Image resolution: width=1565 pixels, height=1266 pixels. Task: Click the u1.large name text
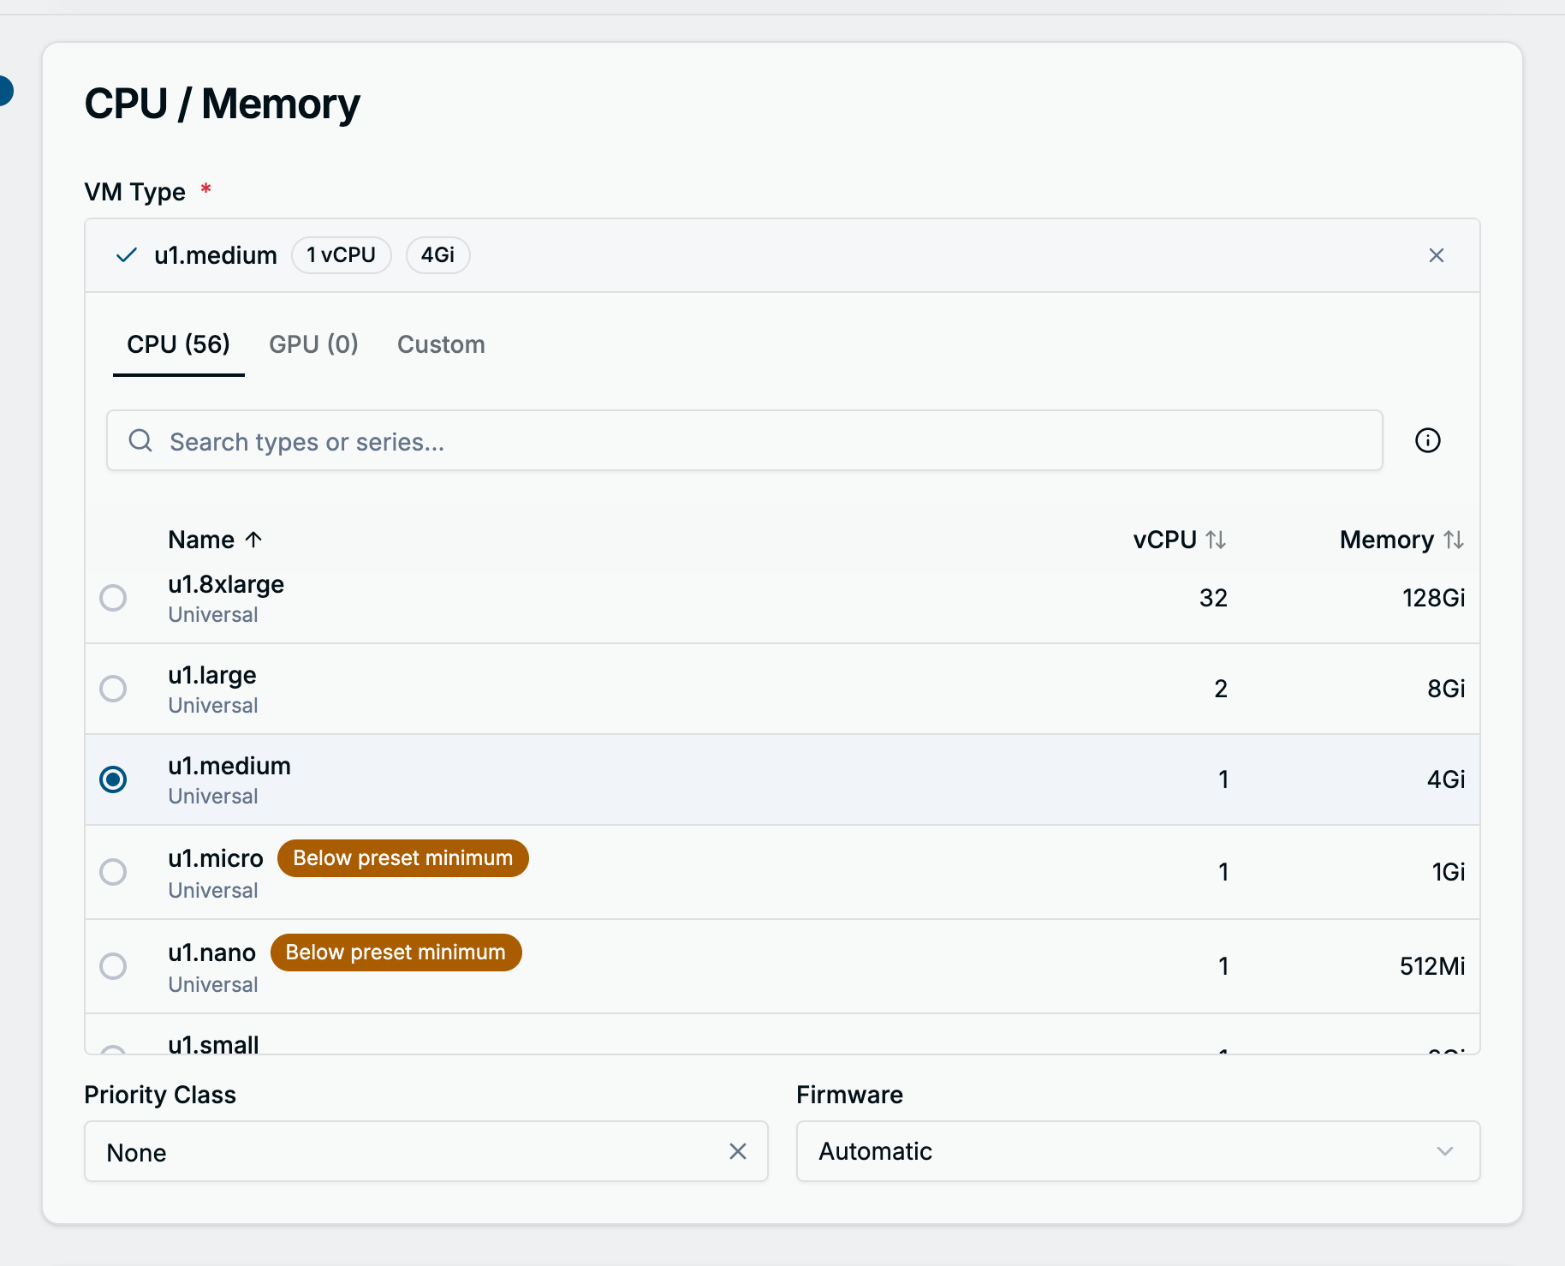212,675
